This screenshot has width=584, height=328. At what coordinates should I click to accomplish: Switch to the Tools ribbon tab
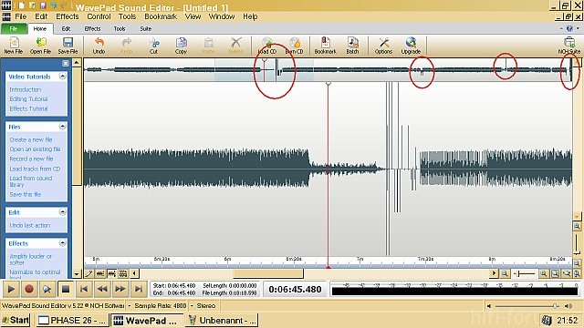coord(120,28)
